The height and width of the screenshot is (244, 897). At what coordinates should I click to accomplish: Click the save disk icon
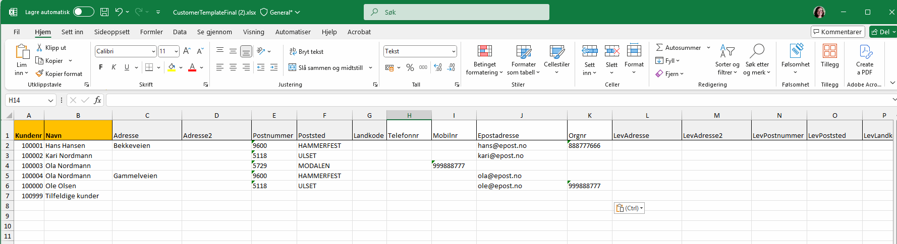tap(104, 12)
